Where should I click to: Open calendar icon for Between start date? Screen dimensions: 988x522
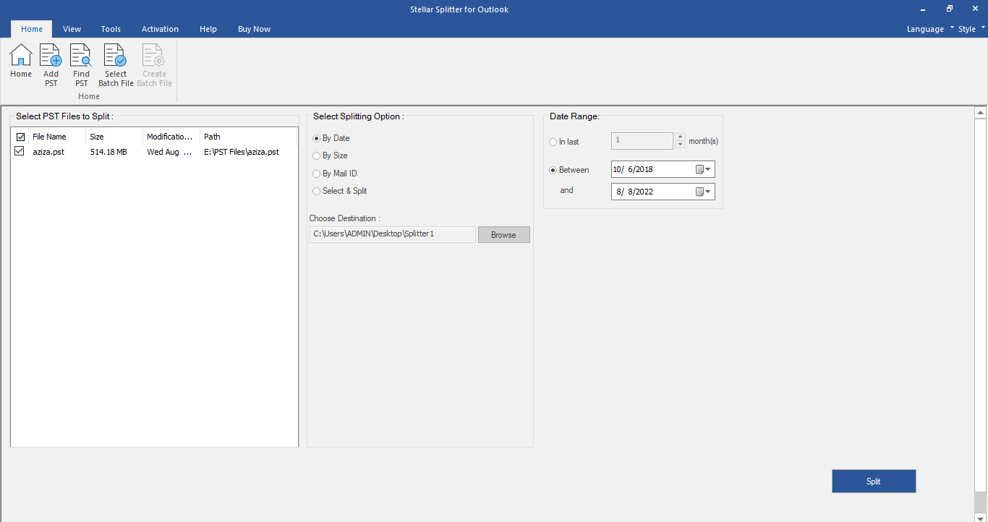pos(699,169)
